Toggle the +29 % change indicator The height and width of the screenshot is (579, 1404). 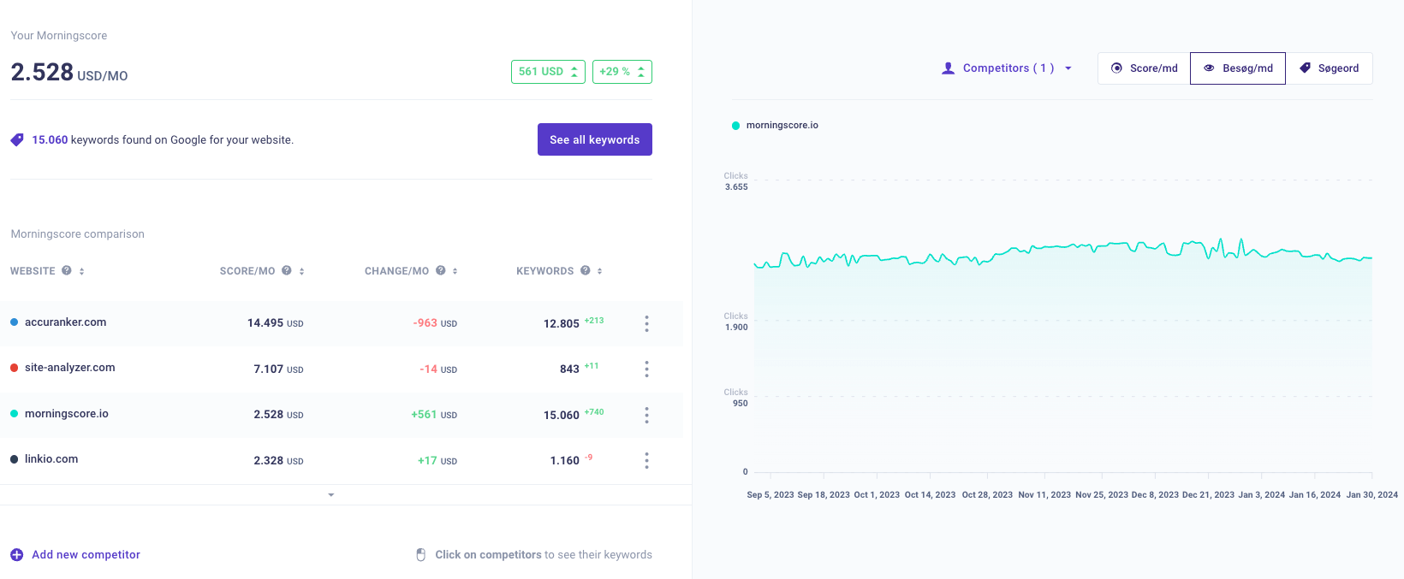pos(622,72)
